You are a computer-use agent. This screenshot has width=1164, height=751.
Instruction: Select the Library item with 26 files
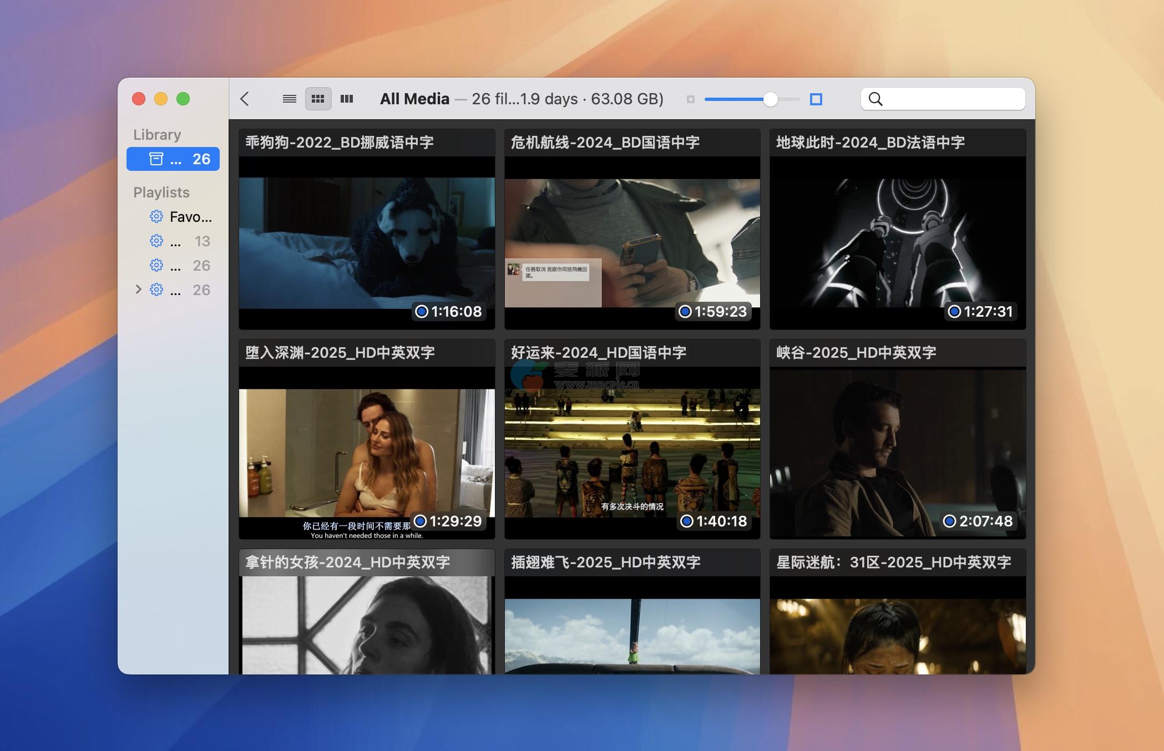coord(173,159)
